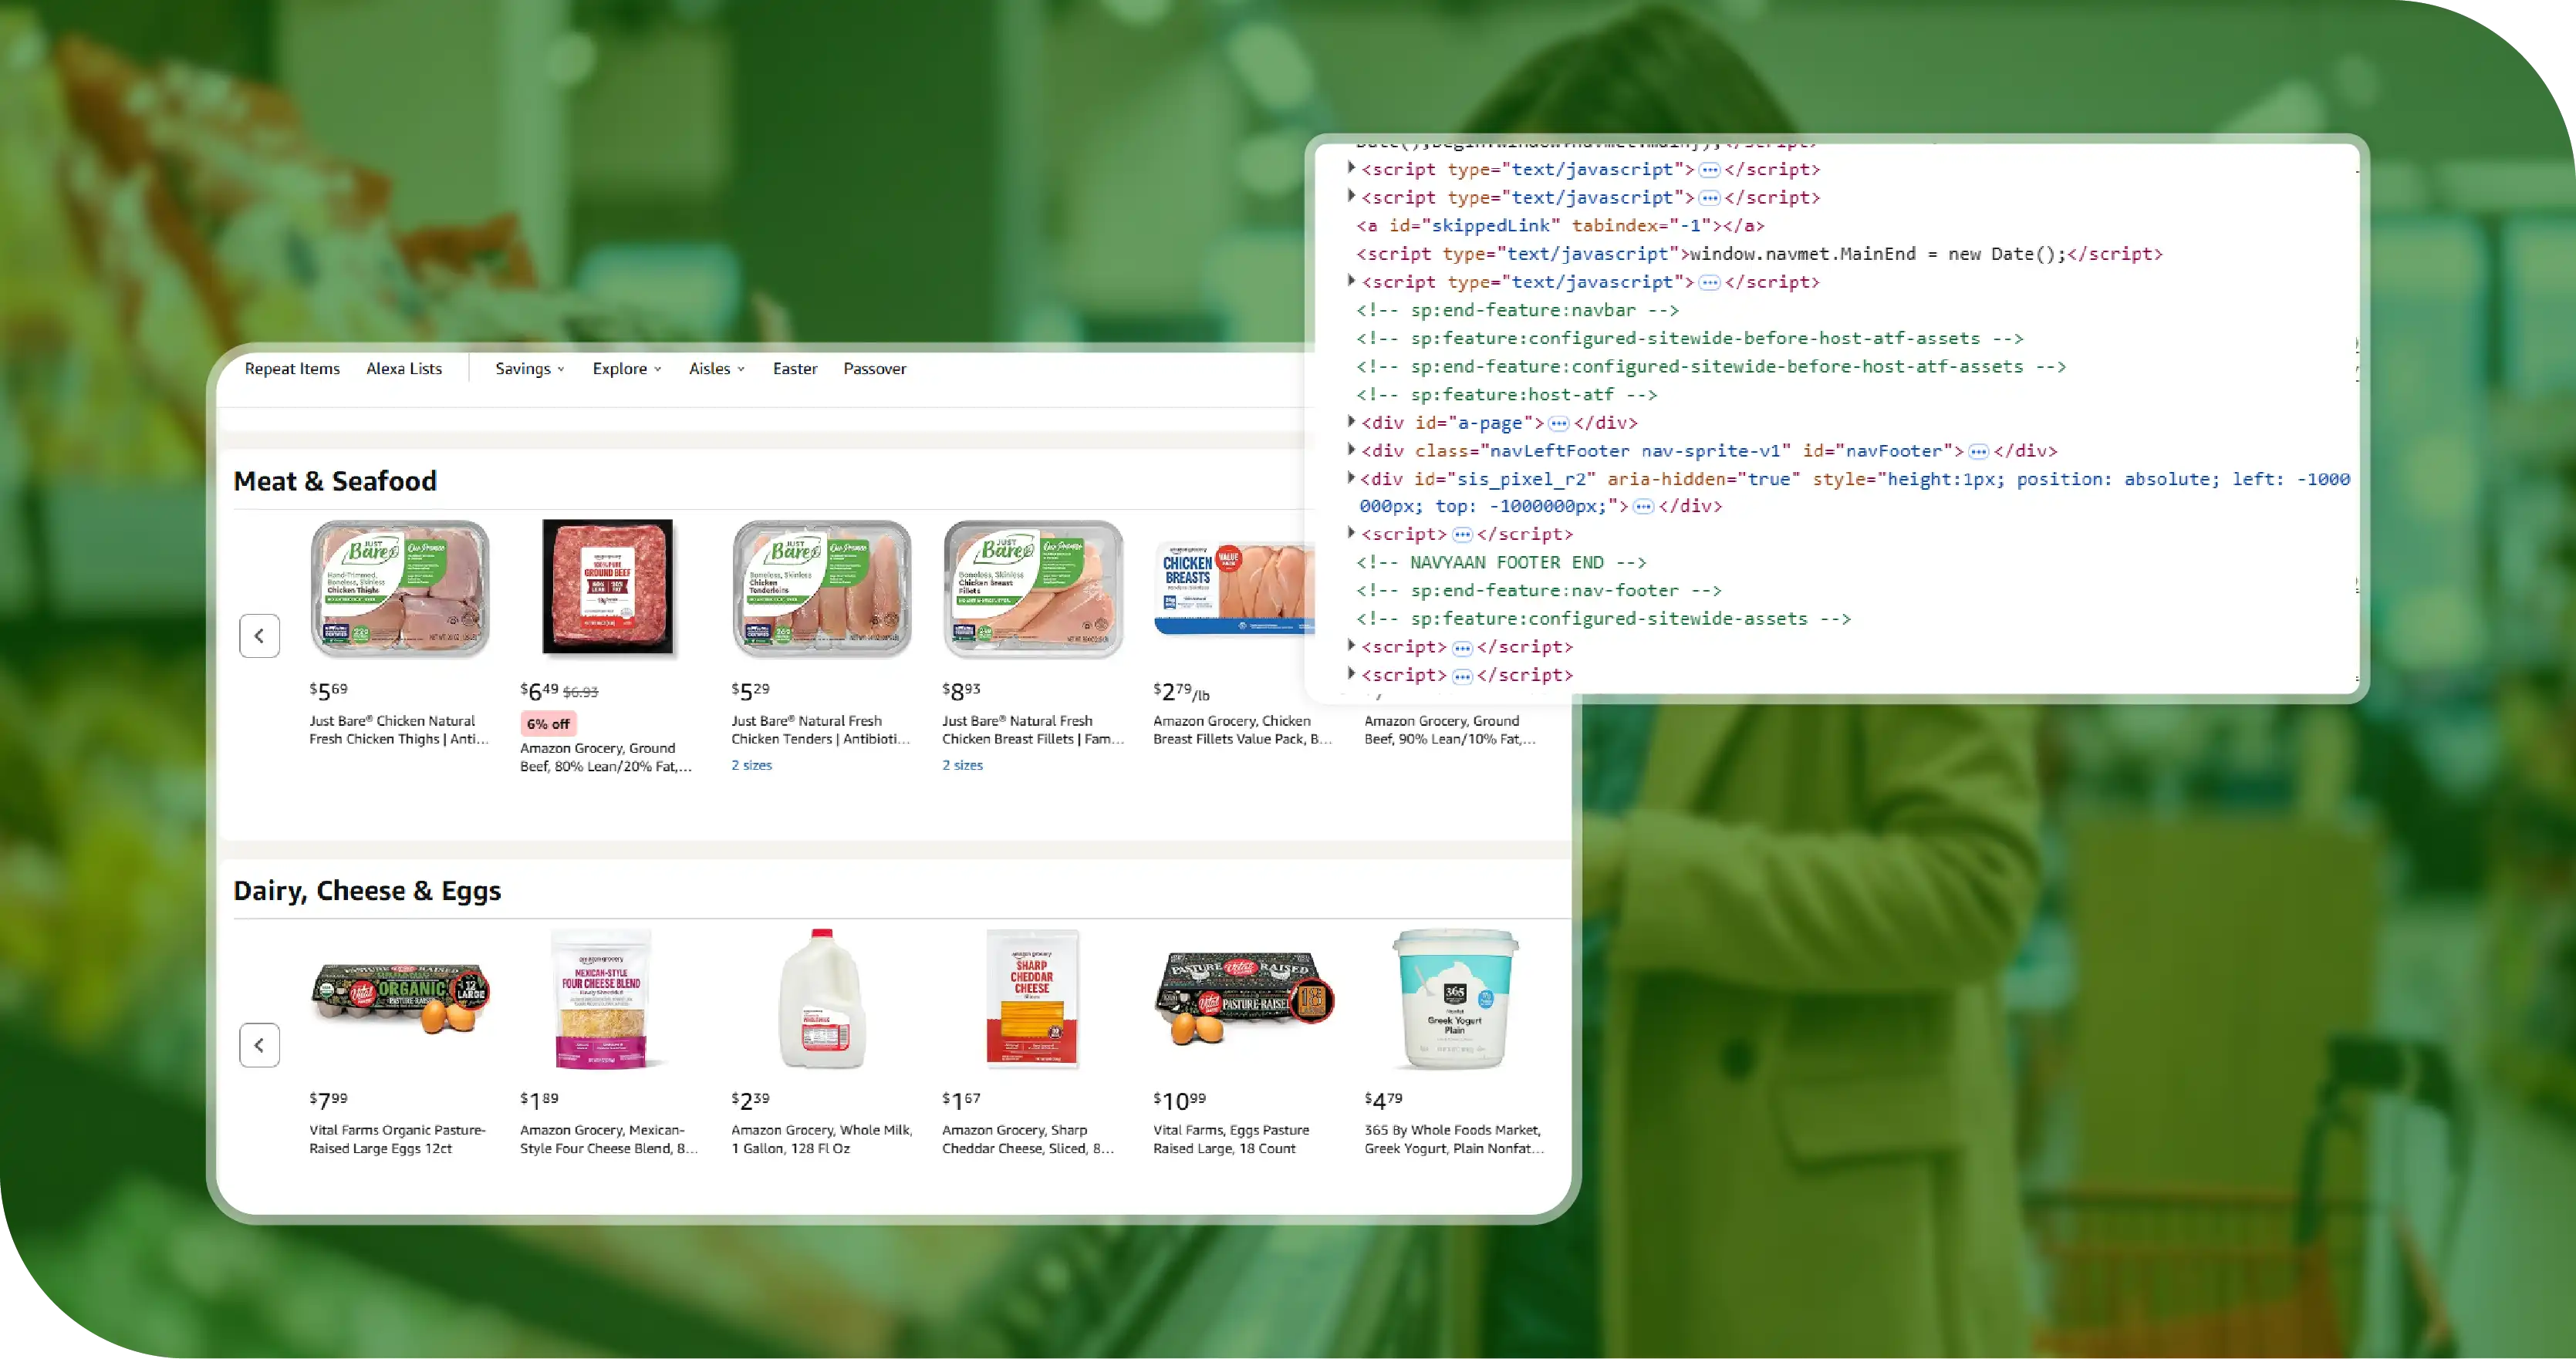Expand script node above skippedLink anchor
Image resolution: width=2576 pixels, height=1359 pixels.
coord(1351,197)
